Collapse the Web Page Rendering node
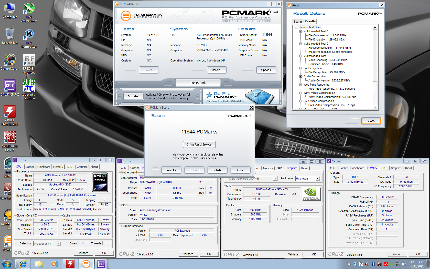 [300, 85]
